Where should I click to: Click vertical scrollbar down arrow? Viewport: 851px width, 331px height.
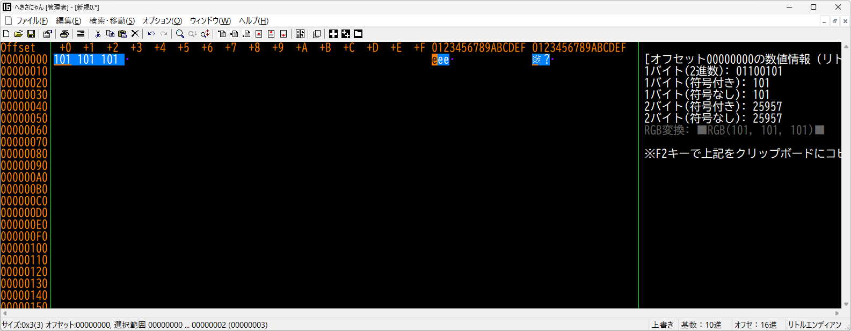point(846,304)
